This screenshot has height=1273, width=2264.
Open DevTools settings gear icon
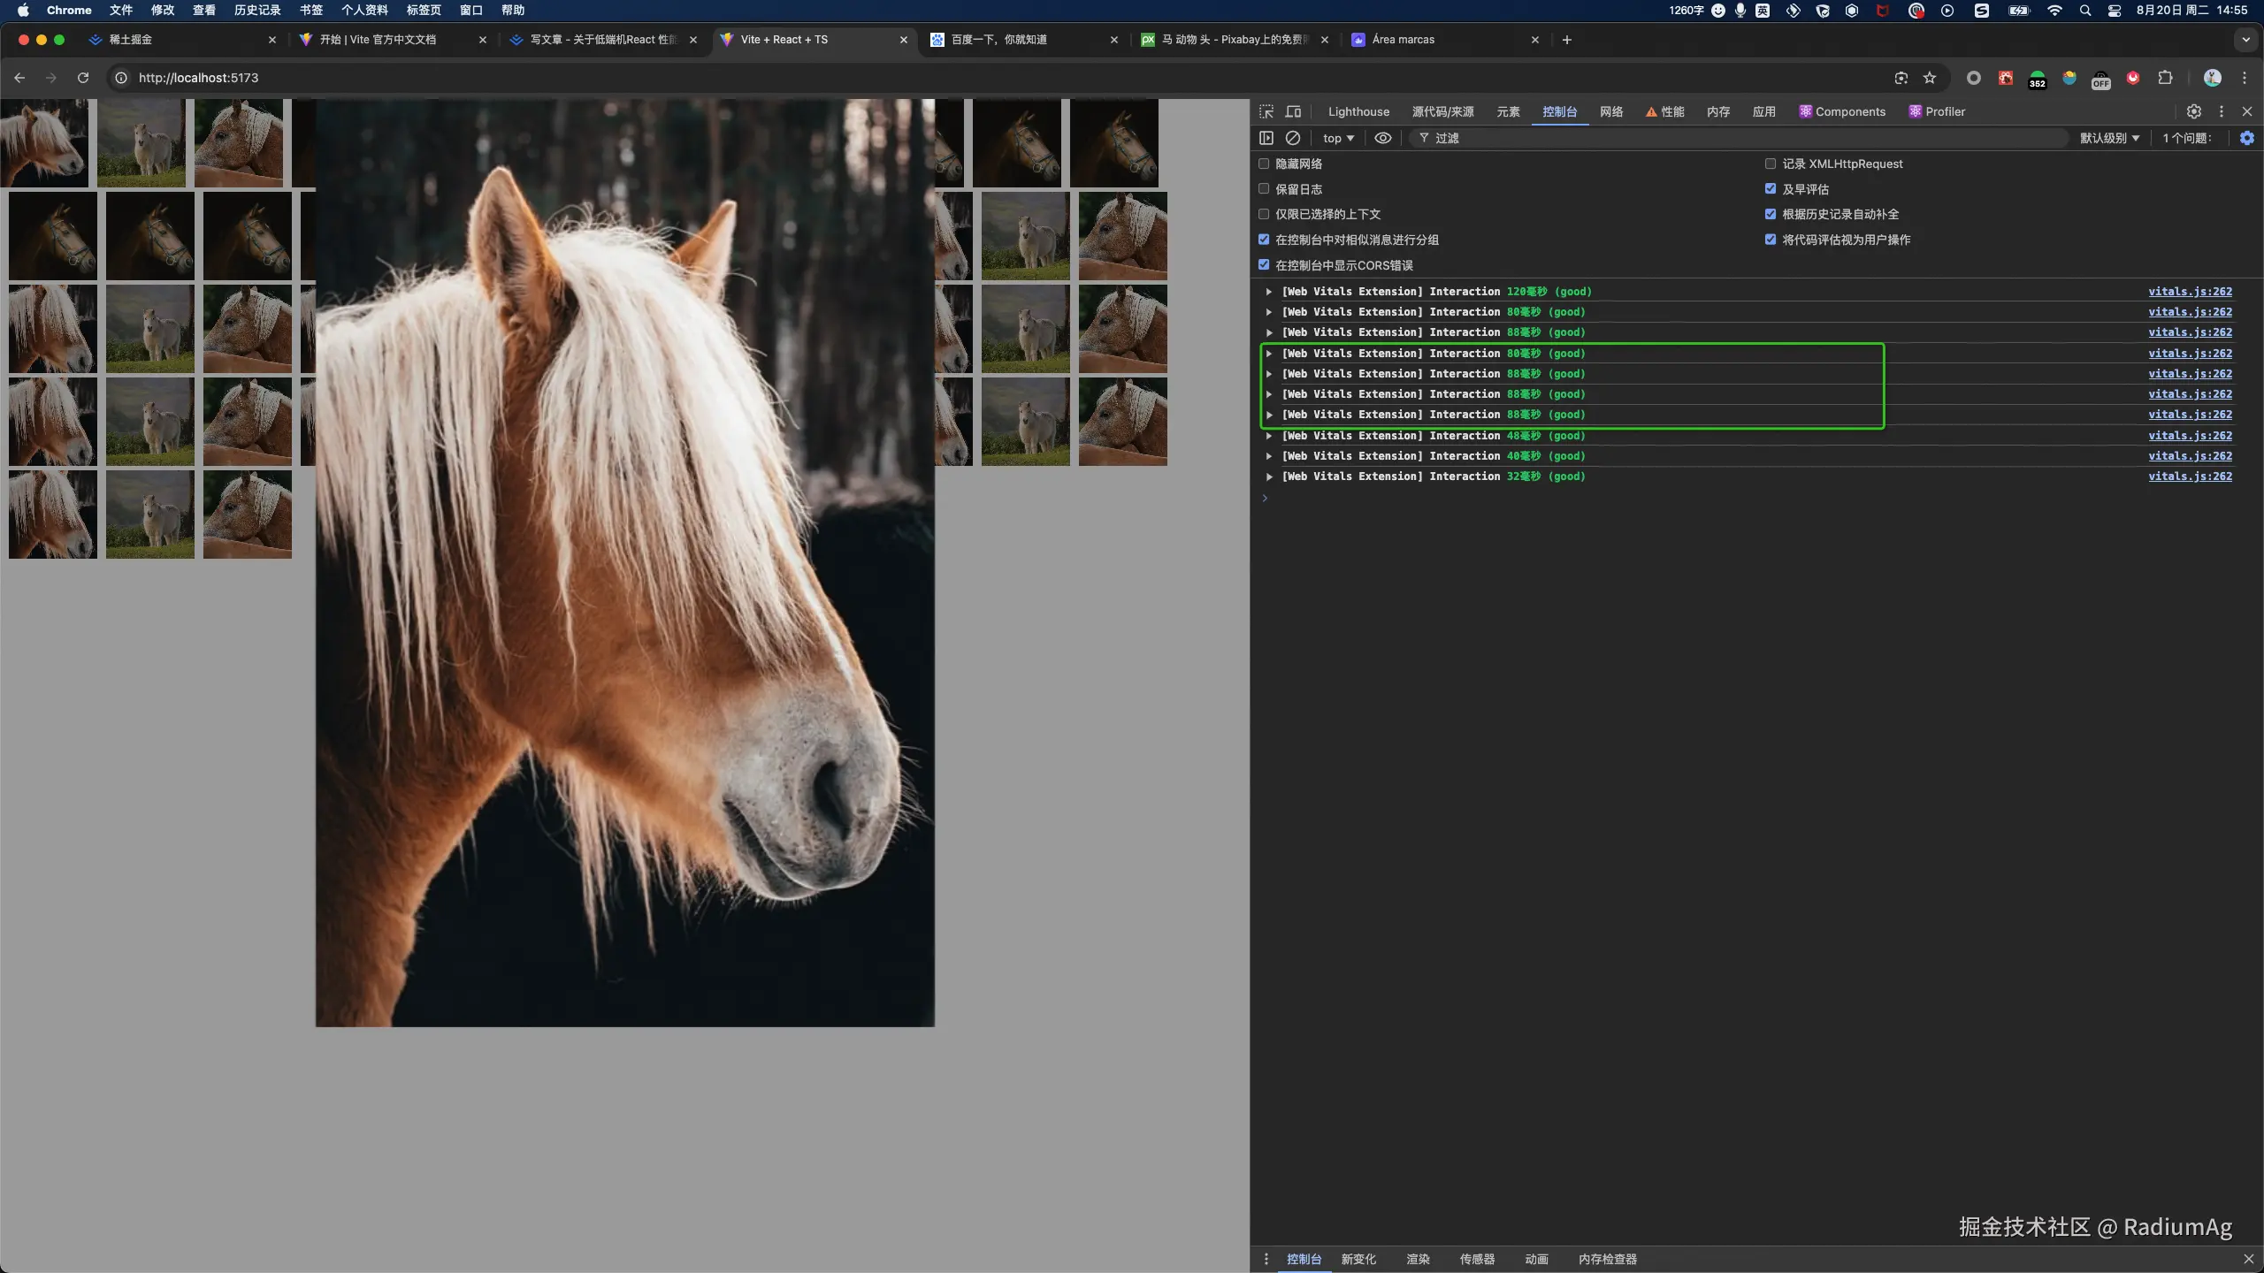[2194, 111]
